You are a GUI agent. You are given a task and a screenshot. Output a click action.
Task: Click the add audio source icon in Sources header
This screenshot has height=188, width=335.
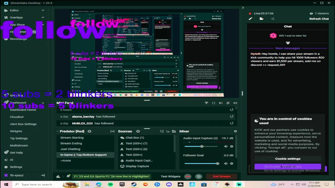(x=167, y=131)
